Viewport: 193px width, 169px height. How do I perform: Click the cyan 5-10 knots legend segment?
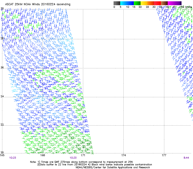pyautogui.click(x=124, y=3)
